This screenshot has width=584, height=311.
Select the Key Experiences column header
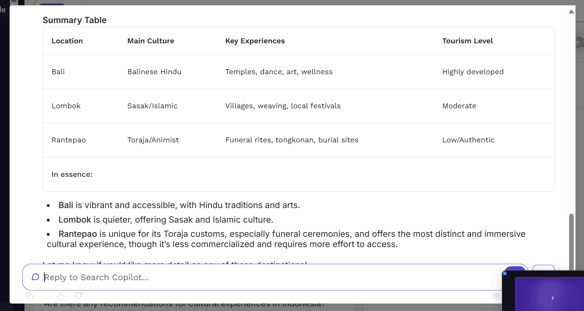[255, 41]
